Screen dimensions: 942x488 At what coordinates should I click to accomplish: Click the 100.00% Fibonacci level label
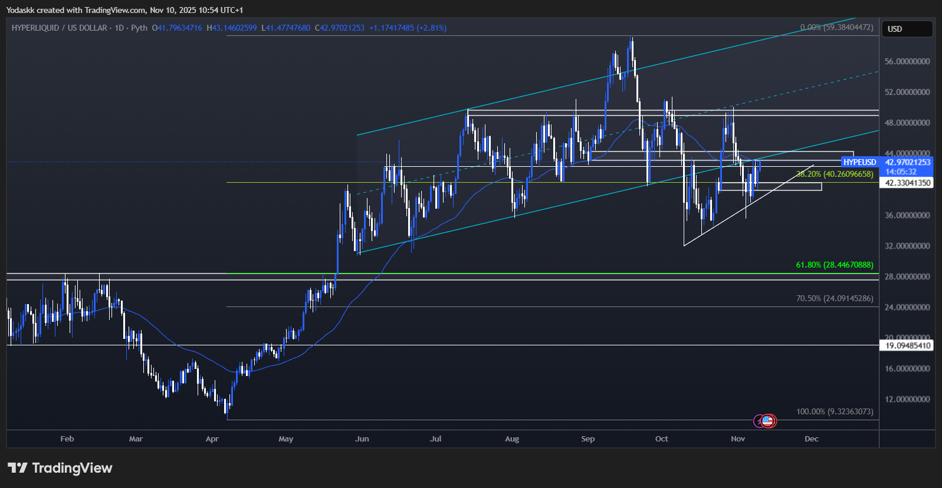point(834,411)
